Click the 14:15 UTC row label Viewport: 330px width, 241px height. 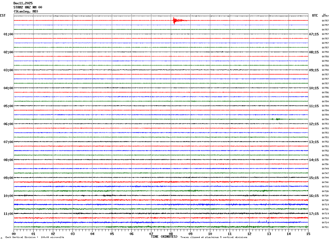pos(314,160)
